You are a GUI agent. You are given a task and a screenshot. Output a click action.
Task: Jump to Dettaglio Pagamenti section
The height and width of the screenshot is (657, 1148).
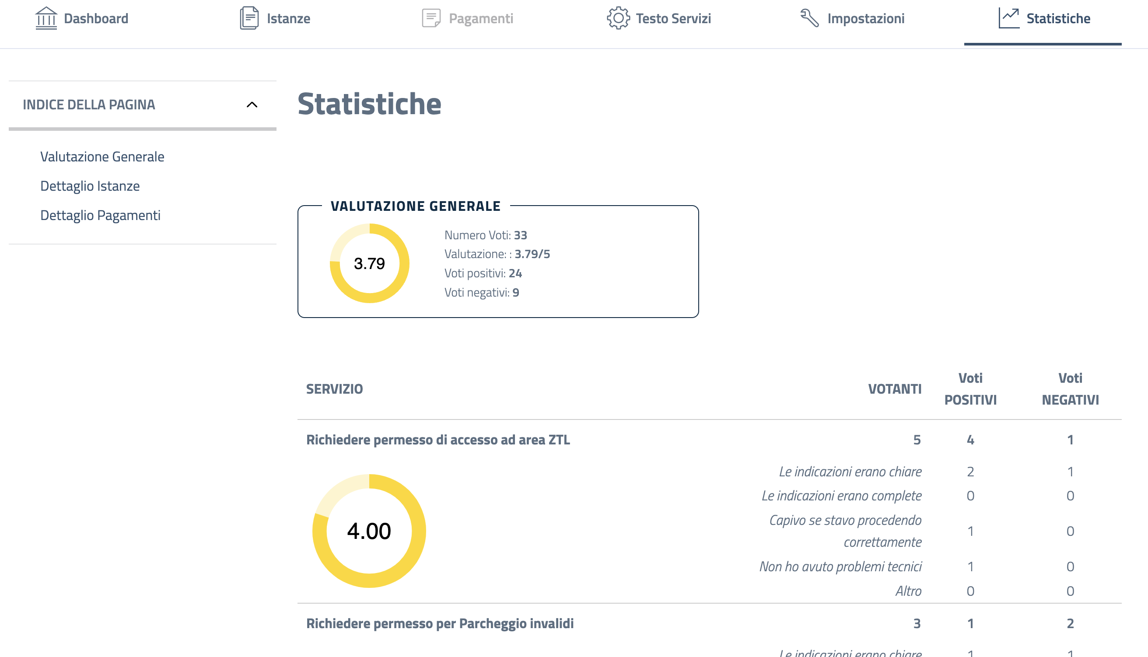click(100, 215)
